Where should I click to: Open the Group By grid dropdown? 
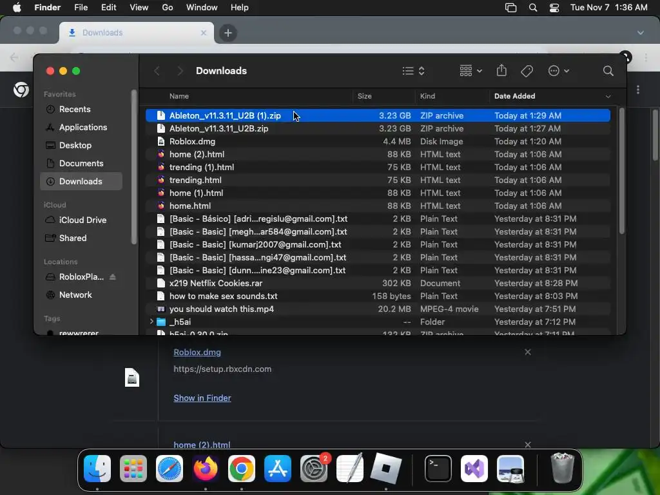pyautogui.click(x=471, y=71)
